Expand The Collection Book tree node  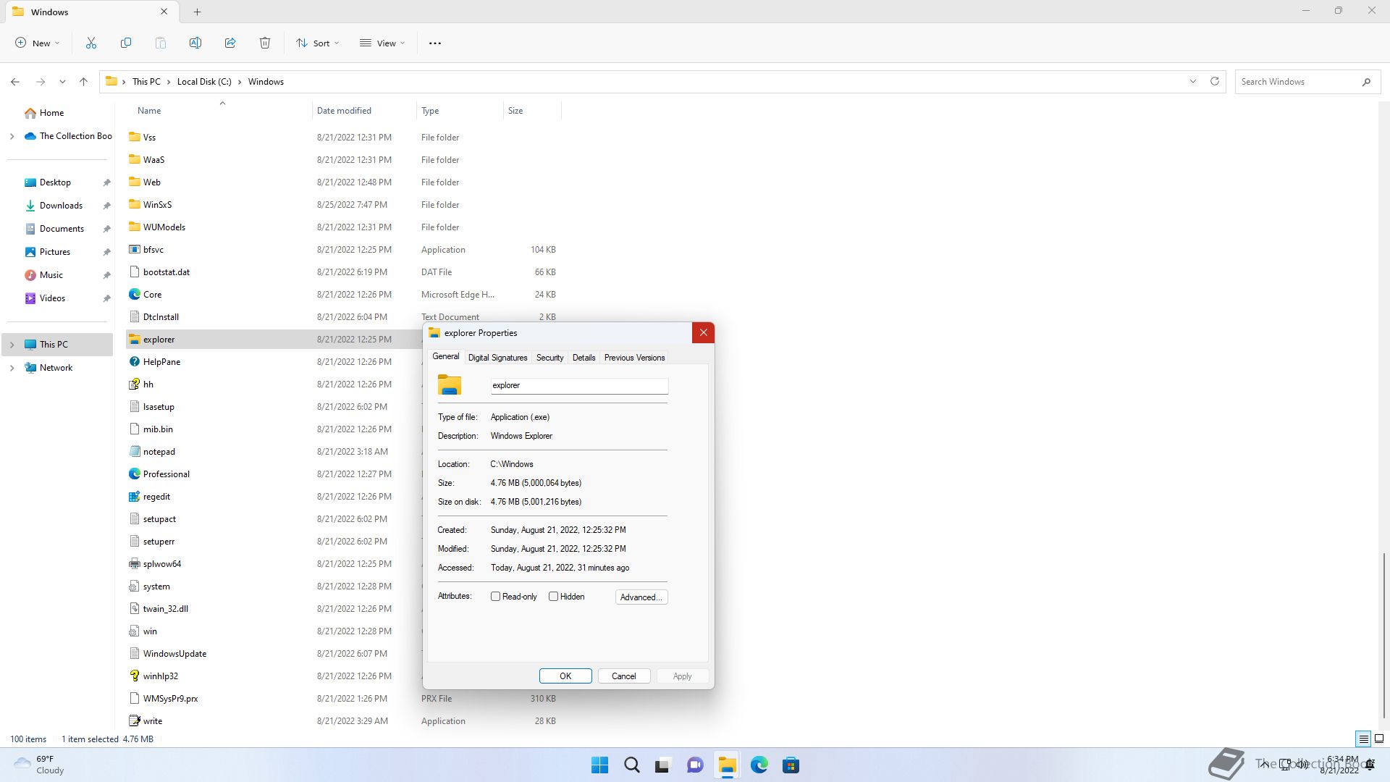point(12,136)
